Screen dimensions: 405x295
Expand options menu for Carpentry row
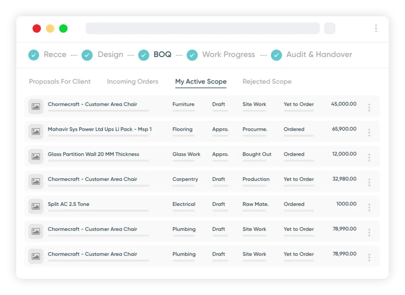click(369, 182)
